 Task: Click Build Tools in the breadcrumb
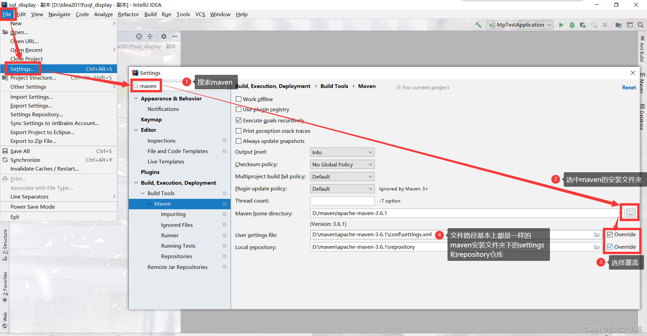(x=334, y=86)
